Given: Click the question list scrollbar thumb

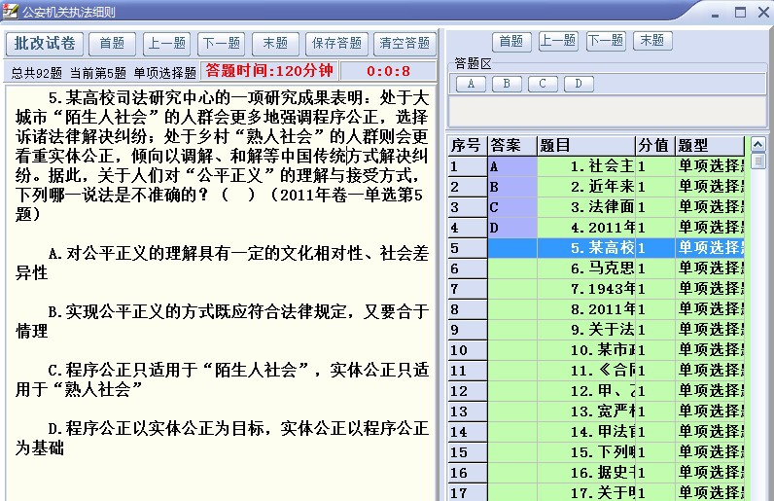Looking at the screenshot, I should [758, 161].
